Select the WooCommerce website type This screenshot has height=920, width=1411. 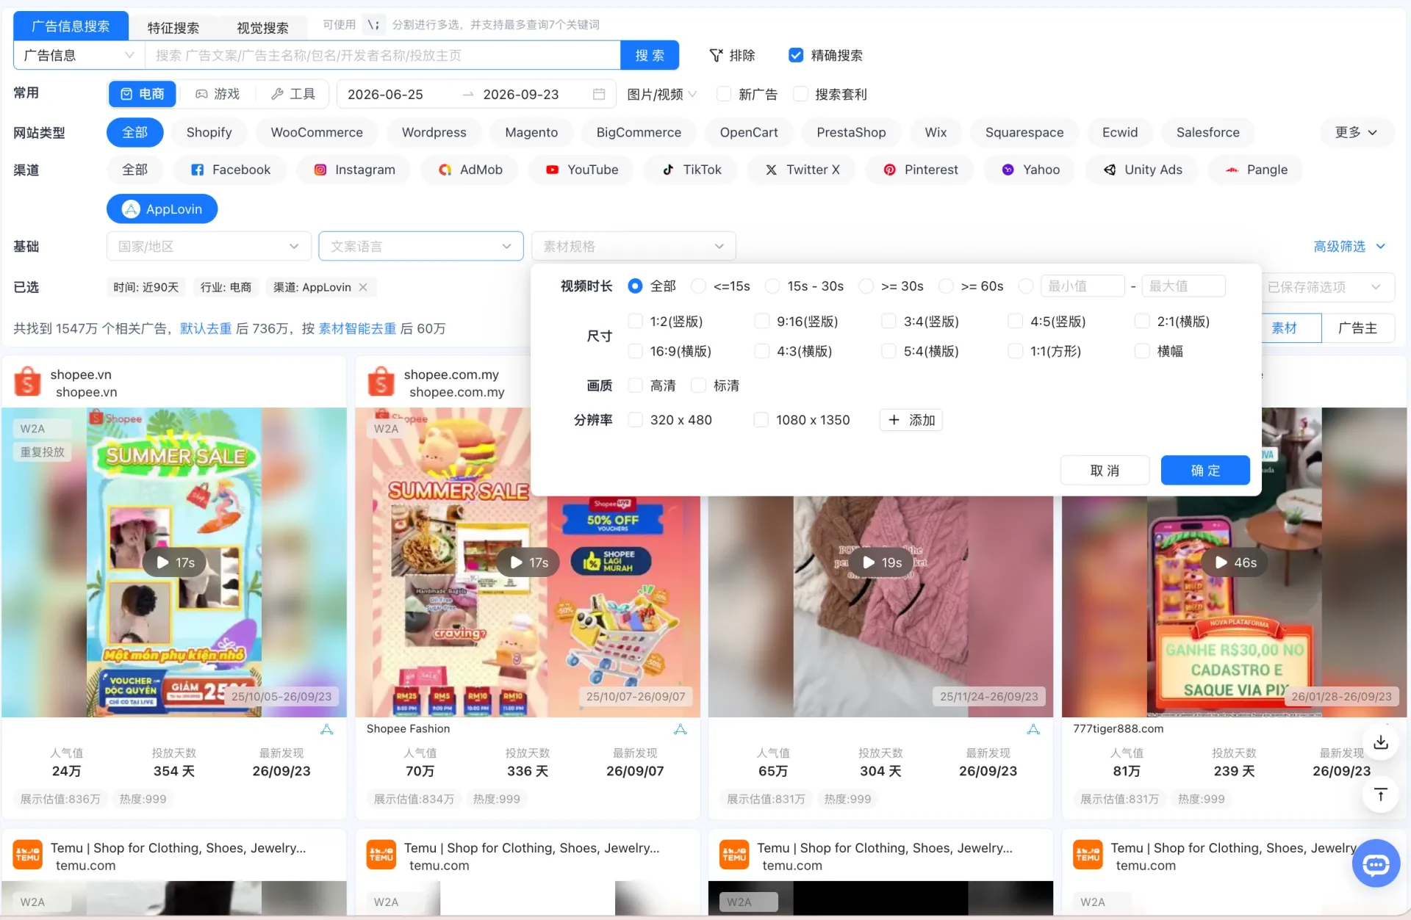click(317, 132)
